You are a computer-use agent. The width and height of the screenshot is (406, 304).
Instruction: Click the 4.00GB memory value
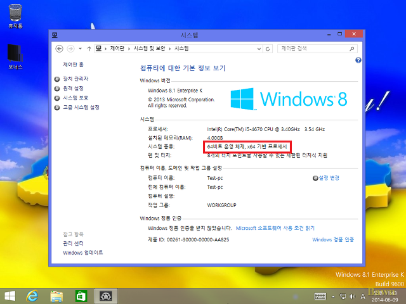pos(215,138)
